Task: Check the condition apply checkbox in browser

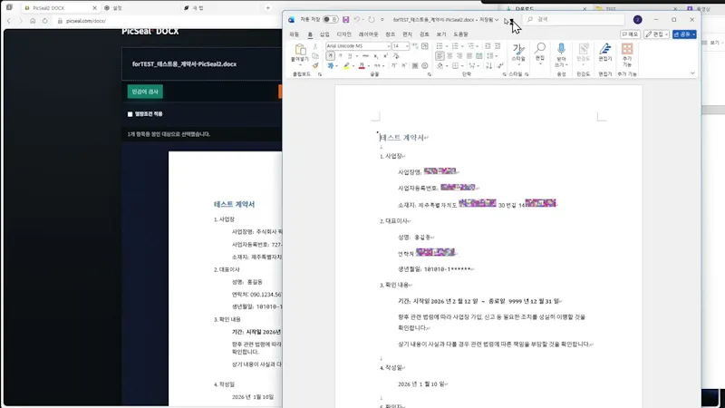Action: pyautogui.click(x=130, y=114)
